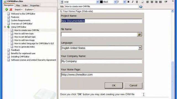Toggle bold formatting
Image resolution: width=177 pixels, height=99 pixels.
pos(128,2)
